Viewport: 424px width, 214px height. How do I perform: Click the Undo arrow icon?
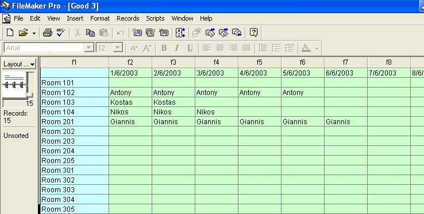[x=121, y=33]
